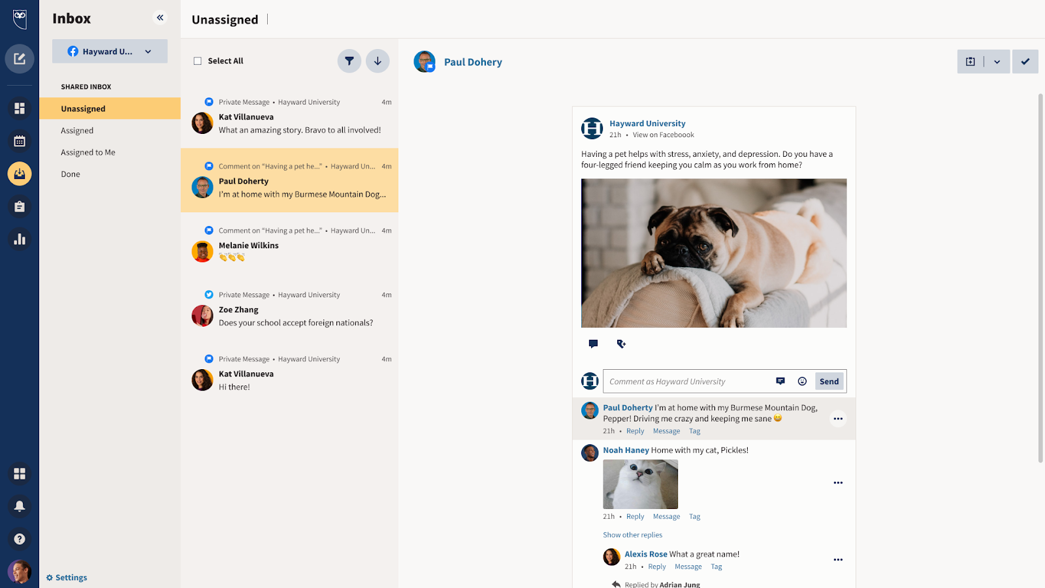Open the notifications bell icon
The image size is (1045, 588).
click(x=20, y=506)
